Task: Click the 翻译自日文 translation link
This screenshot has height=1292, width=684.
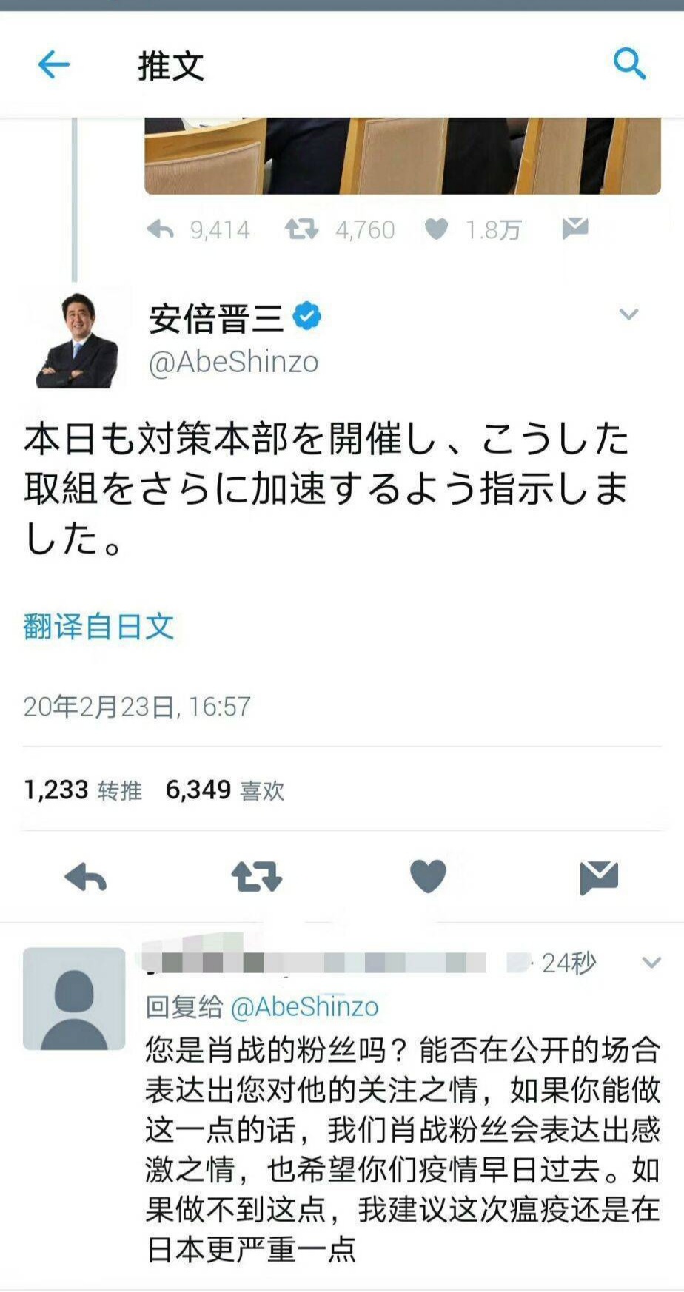Action: click(98, 627)
